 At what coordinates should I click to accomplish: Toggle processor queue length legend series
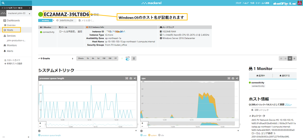[49, 135]
